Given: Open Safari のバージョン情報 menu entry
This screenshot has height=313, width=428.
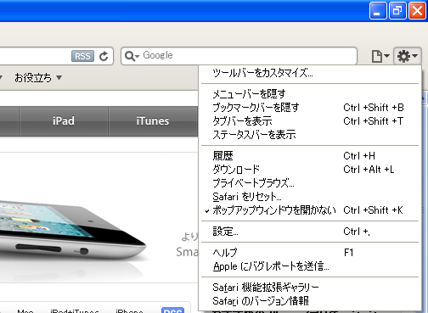Looking at the screenshot, I should coord(309,300).
